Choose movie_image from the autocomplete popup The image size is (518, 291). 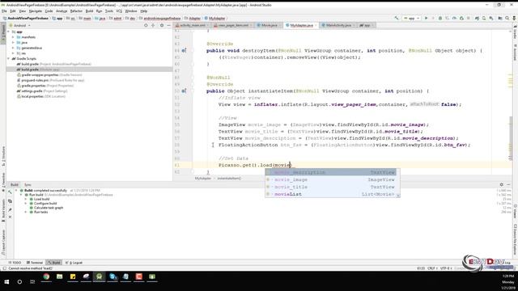pos(331,179)
